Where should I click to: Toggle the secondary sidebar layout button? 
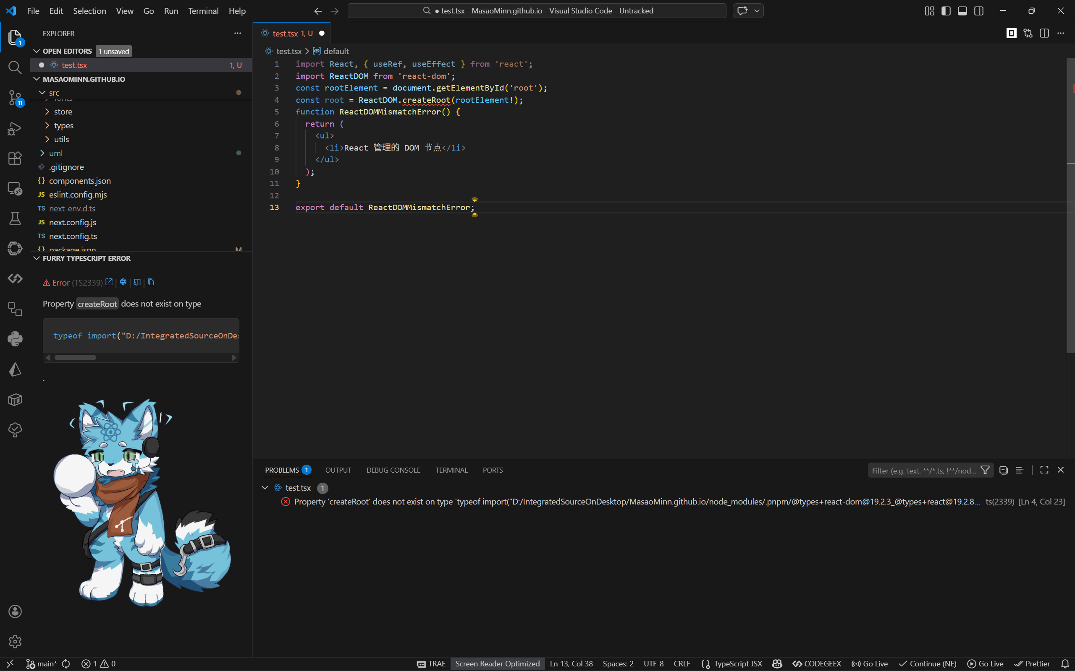[x=978, y=11]
